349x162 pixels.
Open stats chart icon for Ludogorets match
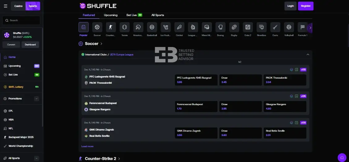pos(296,70)
